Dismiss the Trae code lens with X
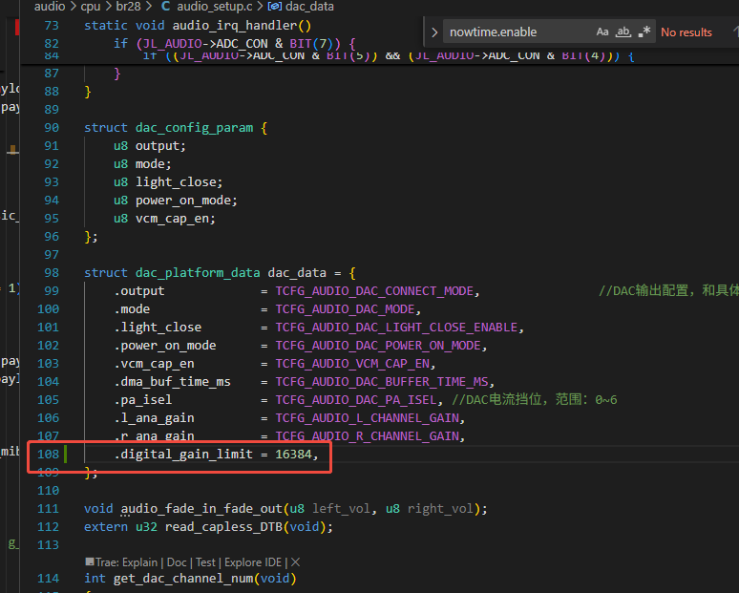Image resolution: width=739 pixels, height=593 pixels. tap(296, 562)
